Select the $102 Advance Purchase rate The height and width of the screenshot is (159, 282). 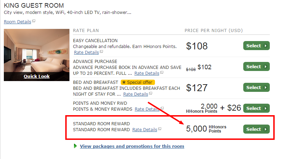point(256,66)
